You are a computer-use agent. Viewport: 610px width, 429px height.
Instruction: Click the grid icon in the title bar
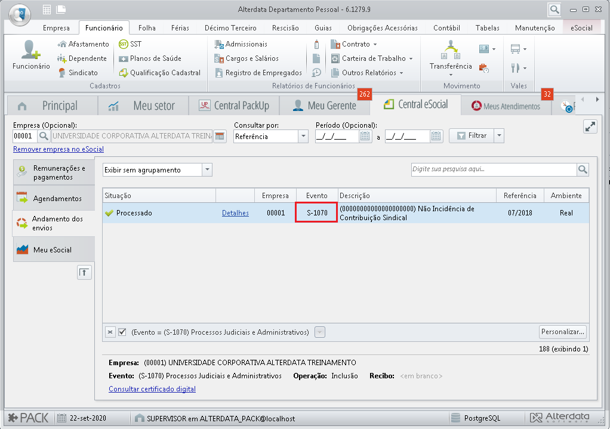(47, 10)
